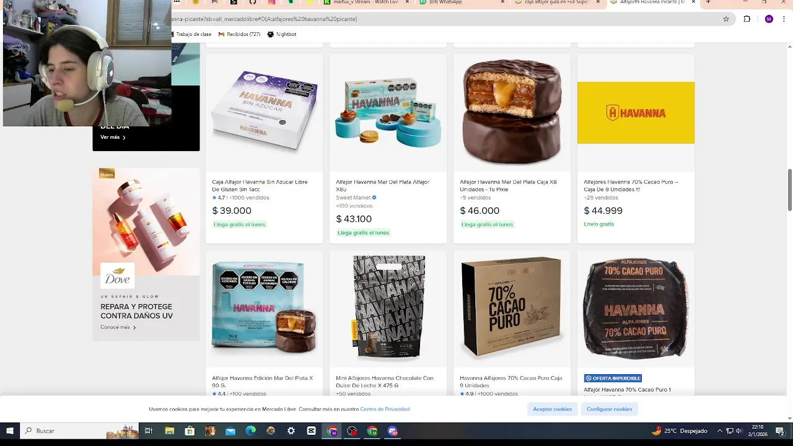Image resolution: width=793 pixels, height=446 pixels.
Task: Open Microsoft Edge from the taskbar
Action: [x=250, y=431]
